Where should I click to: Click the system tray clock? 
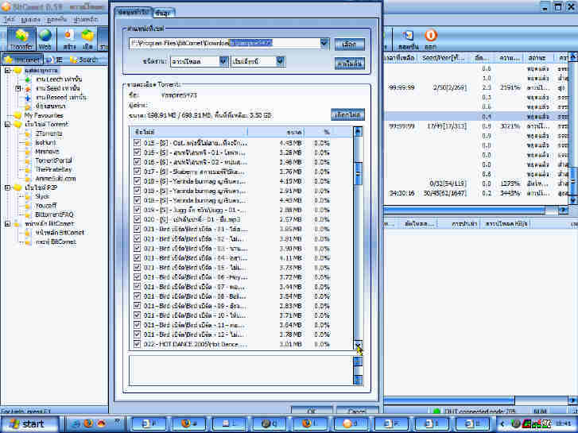point(563,424)
